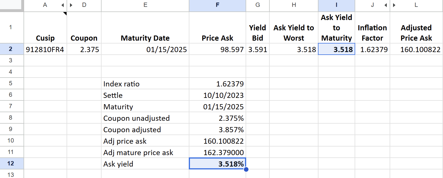Click the note indicator triangle in Cusip header cell
The height and width of the screenshot is (178, 443).
[65, 13]
